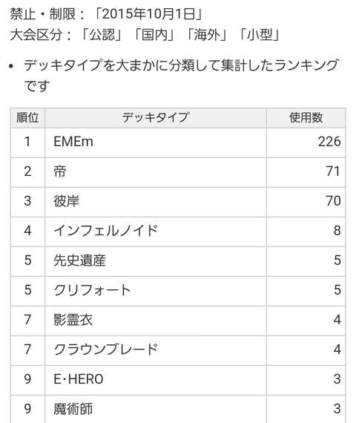The image size is (356, 423).
Task: Click the 「小型」 tournament category text
Action: pos(260,35)
